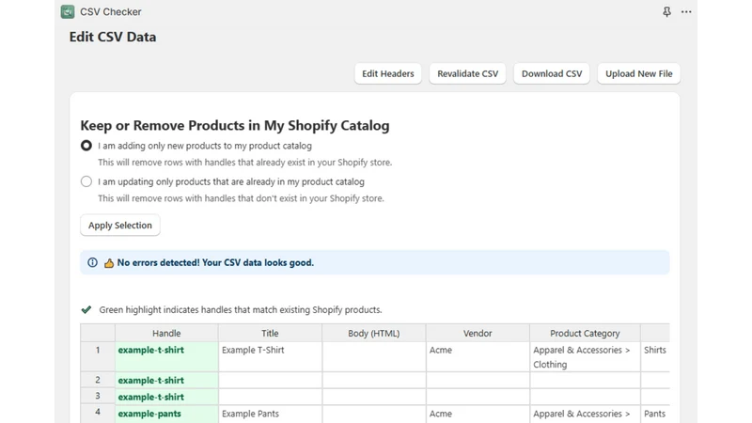
Task: Select row number 4 header
Action: tap(98, 414)
